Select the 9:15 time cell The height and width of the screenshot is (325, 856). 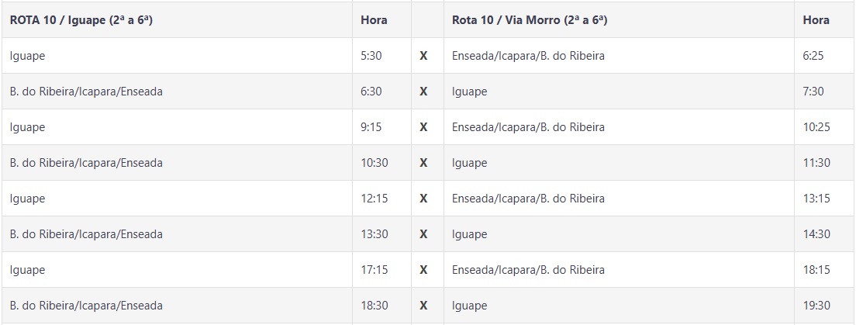[x=371, y=127]
